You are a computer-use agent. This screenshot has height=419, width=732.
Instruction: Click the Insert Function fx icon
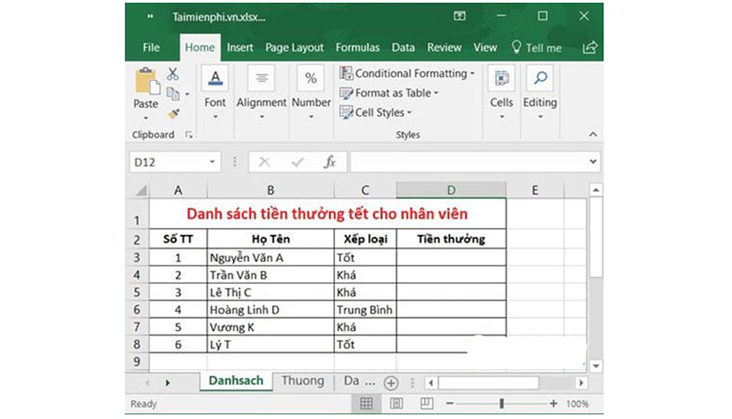pyautogui.click(x=330, y=162)
